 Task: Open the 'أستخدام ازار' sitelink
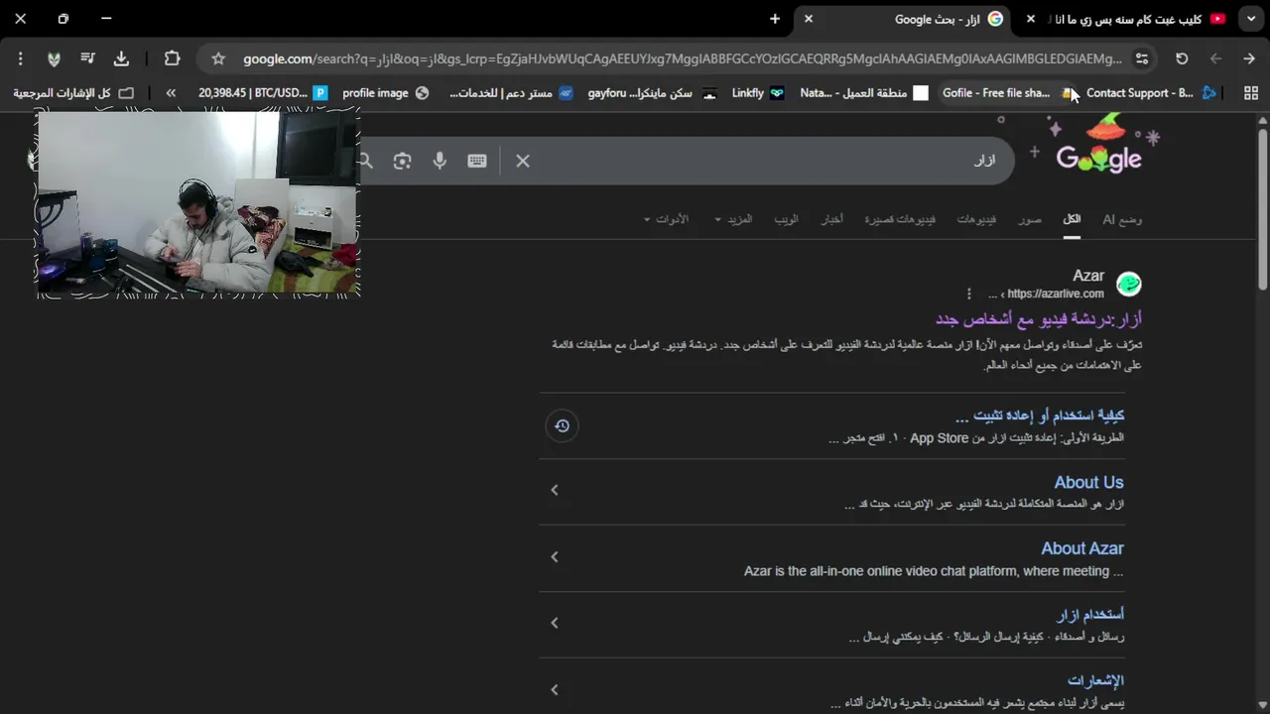1090,615
